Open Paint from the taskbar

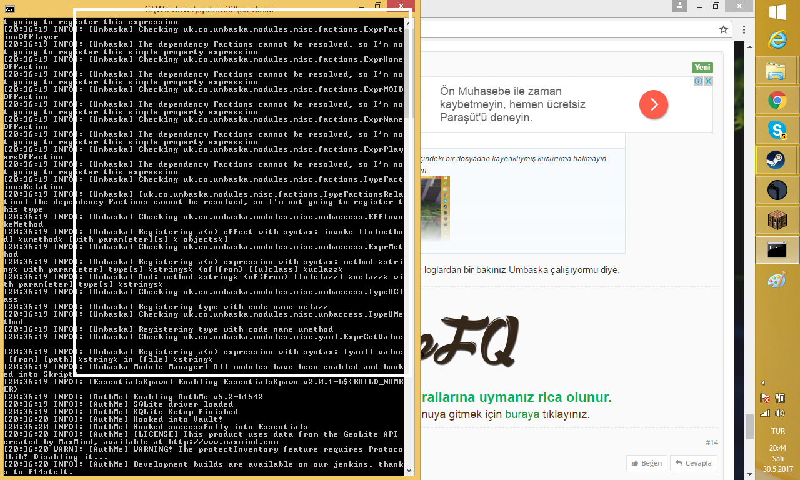777,280
